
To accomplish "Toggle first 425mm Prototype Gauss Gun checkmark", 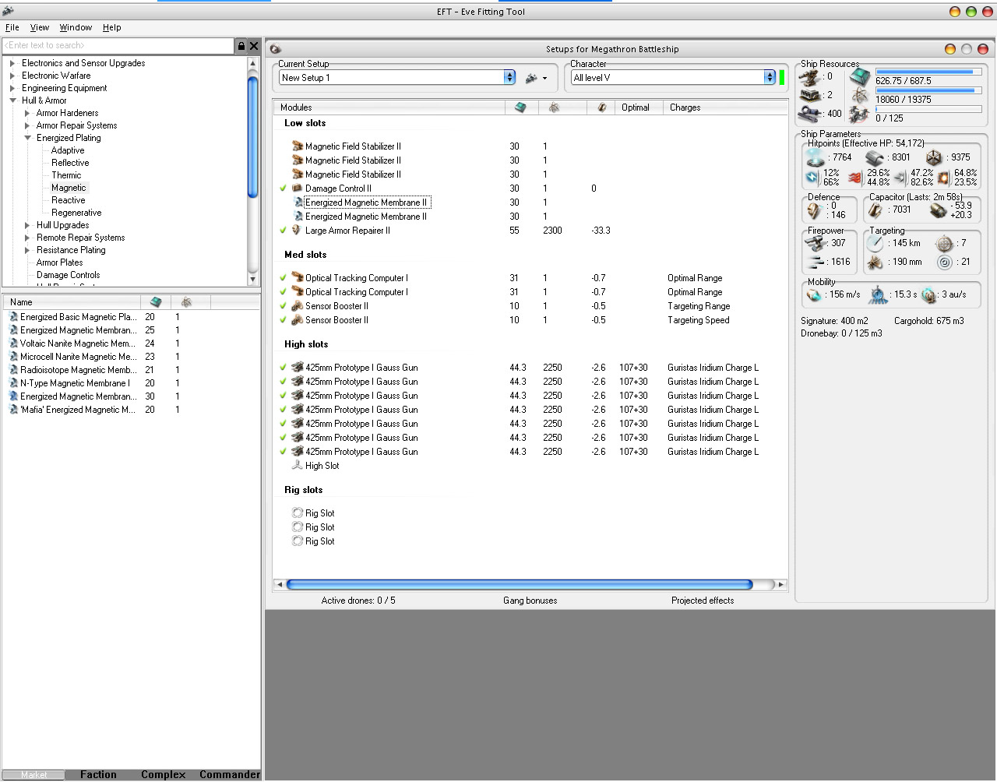I will 284,368.
